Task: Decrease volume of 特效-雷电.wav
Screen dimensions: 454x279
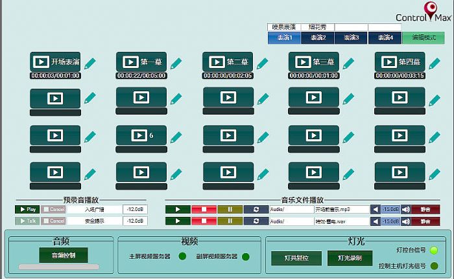Action: pyautogui.click(x=376, y=221)
